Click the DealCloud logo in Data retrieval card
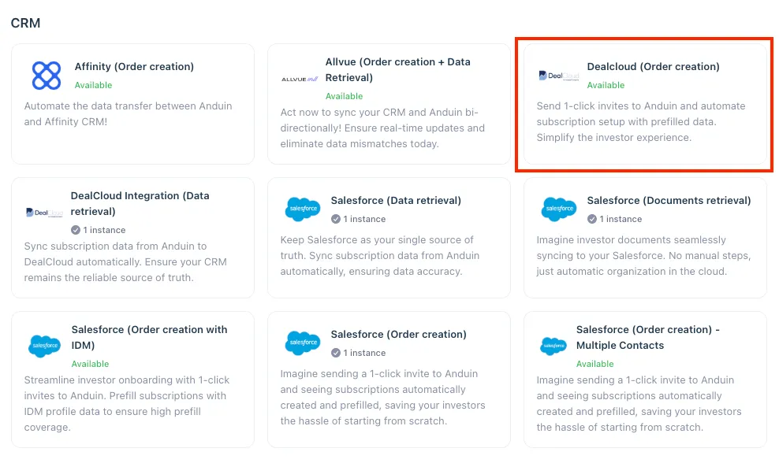779x463 pixels. pos(44,213)
